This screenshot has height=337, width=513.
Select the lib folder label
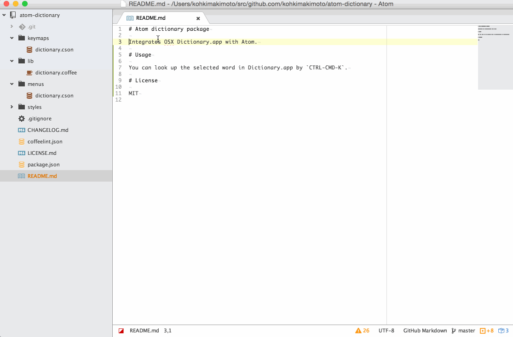(x=30, y=61)
